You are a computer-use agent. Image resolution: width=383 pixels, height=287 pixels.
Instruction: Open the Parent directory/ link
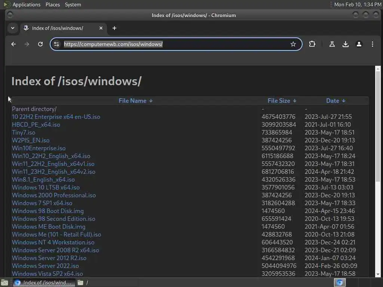pyautogui.click(x=34, y=109)
